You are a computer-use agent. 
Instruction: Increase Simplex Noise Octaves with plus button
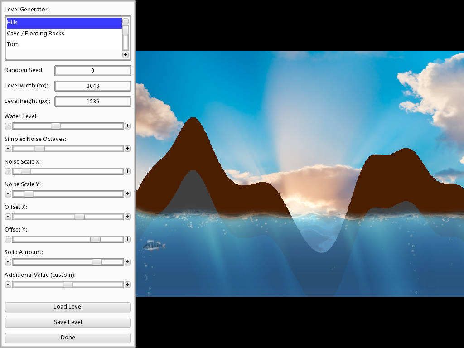point(128,149)
